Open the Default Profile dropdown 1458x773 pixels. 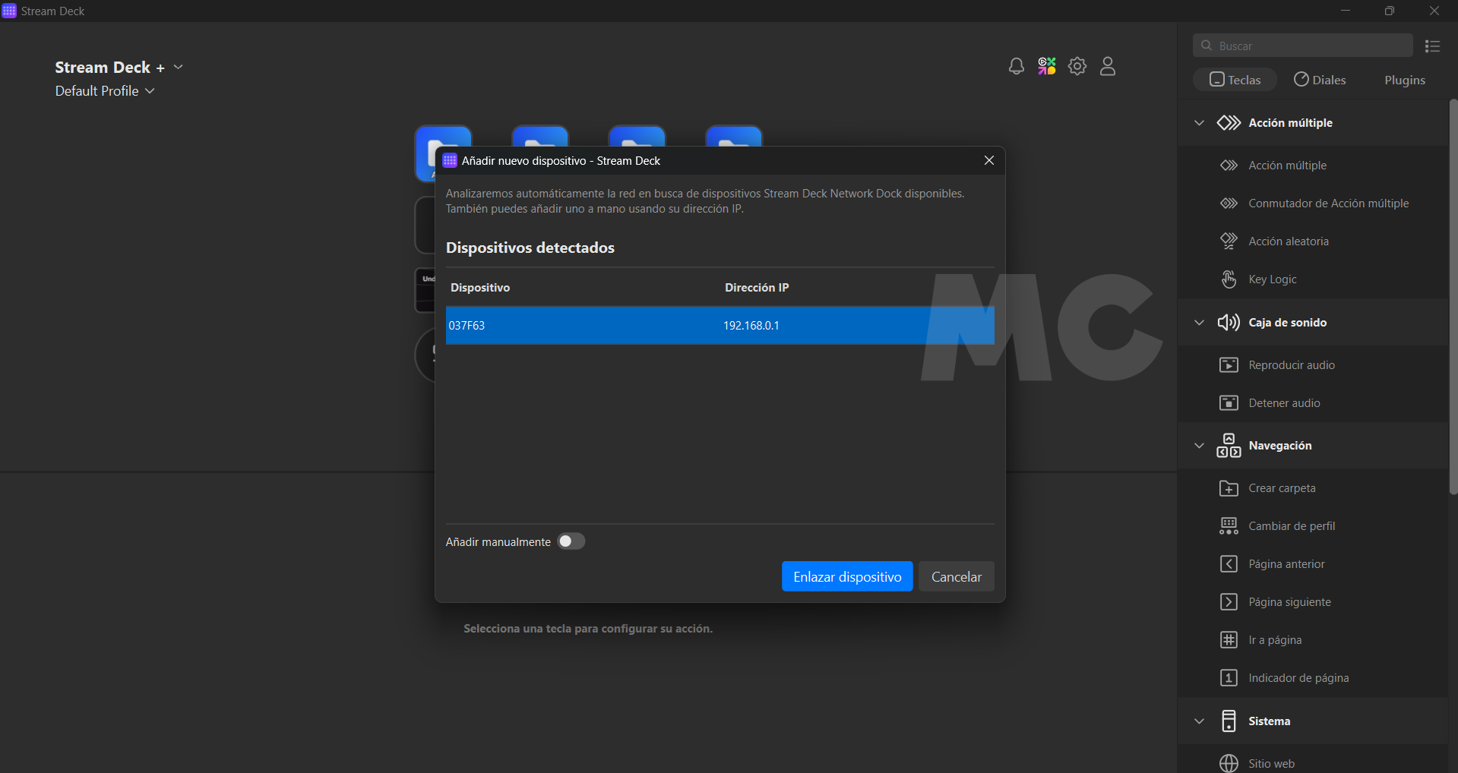click(105, 91)
